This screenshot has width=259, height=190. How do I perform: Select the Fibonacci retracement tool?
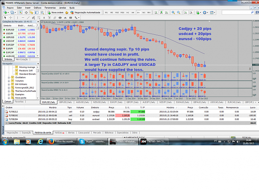[39, 18]
